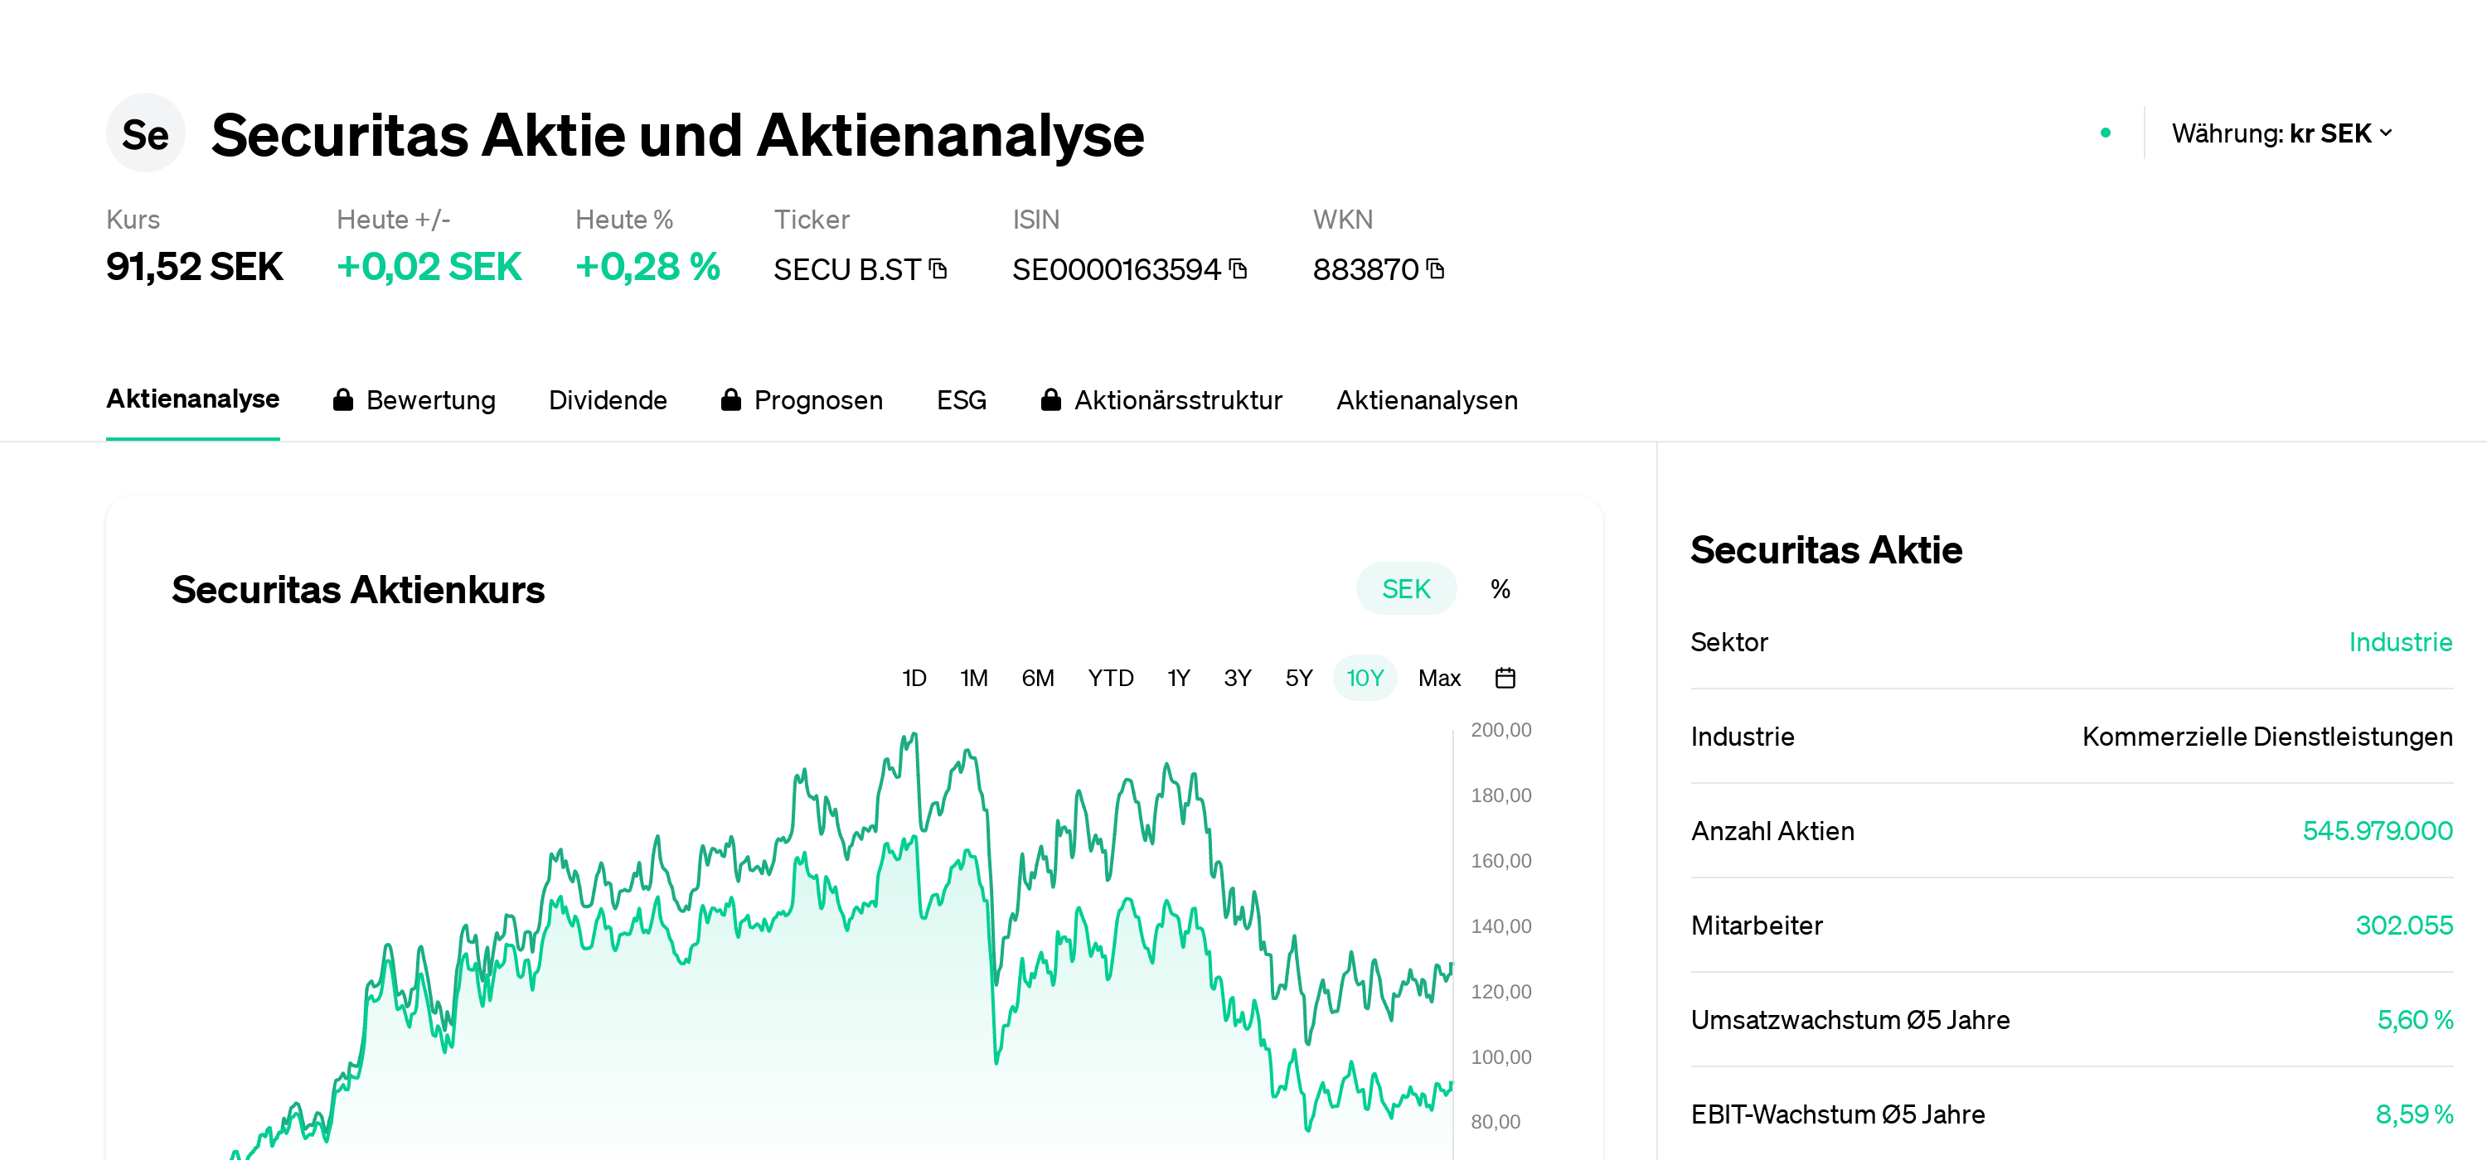Select the YTD chart range
This screenshot has width=2487, height=1160.
[1110, 679]
